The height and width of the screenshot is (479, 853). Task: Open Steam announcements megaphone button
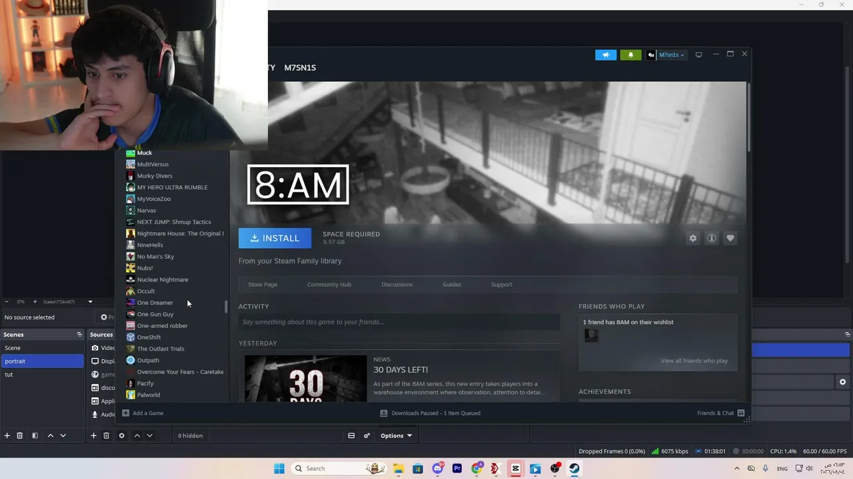click(x=606, y=55)
